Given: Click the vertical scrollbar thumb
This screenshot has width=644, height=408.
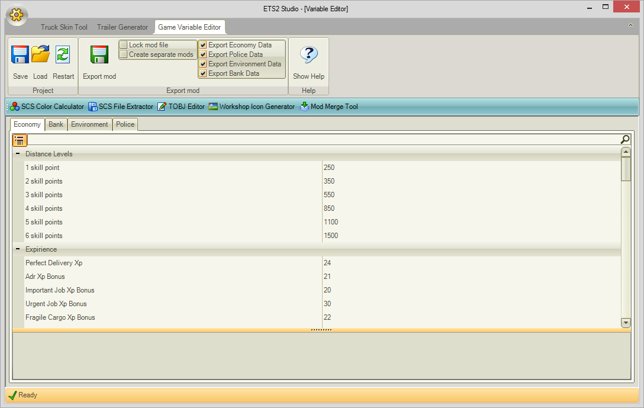Looking at the screenshot, I should click(x=626, y=169).
